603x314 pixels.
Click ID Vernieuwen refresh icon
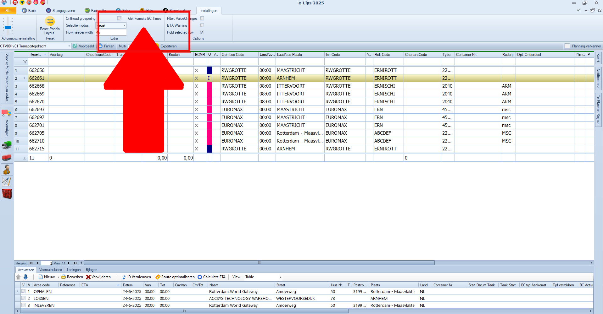point(124,277)
